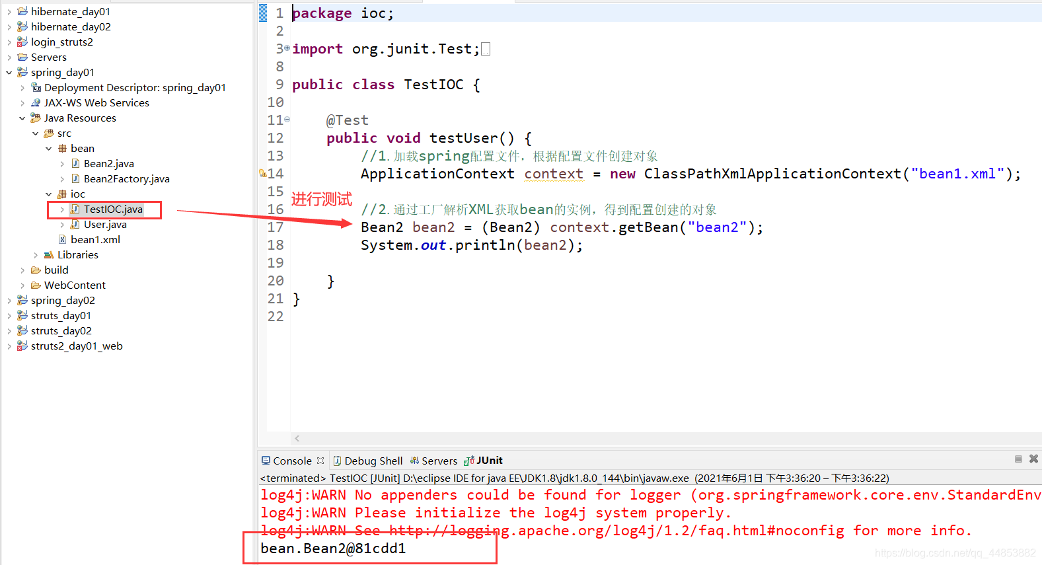Click the hibernate_day01 project icon

pos(22,11)
